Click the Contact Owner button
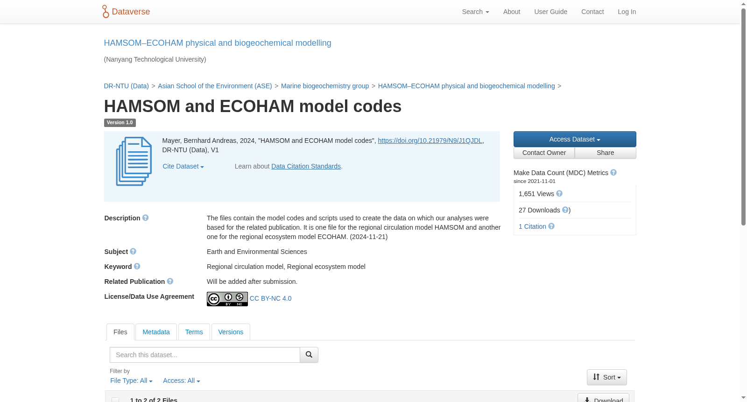 click(x=544, y=153)
